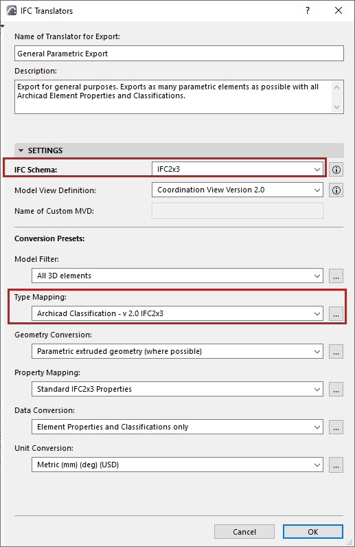The image size is (355, 547).
Task: Click the Name of Translator for Export field
Action: click(179, 54)
